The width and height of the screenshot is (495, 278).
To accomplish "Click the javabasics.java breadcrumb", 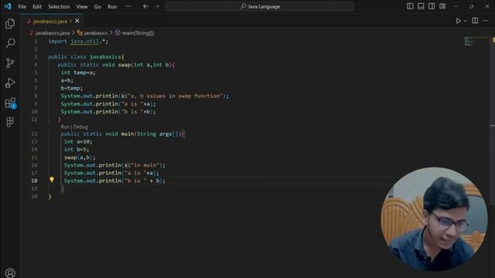I will 49,32.
